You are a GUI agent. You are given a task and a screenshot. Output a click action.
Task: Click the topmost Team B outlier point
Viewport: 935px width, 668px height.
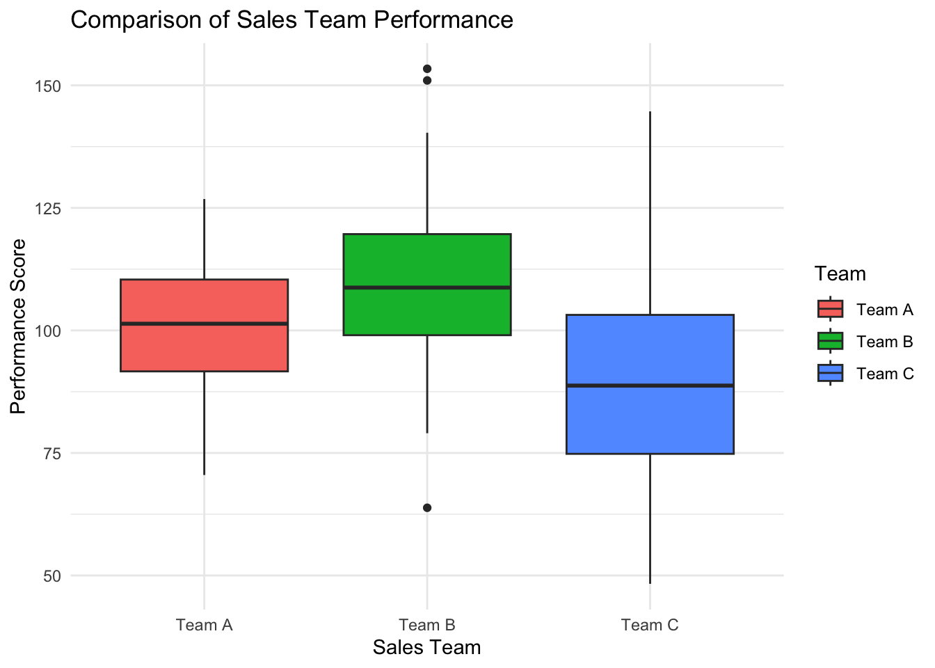pyautogui.click(x=427, y=69)
